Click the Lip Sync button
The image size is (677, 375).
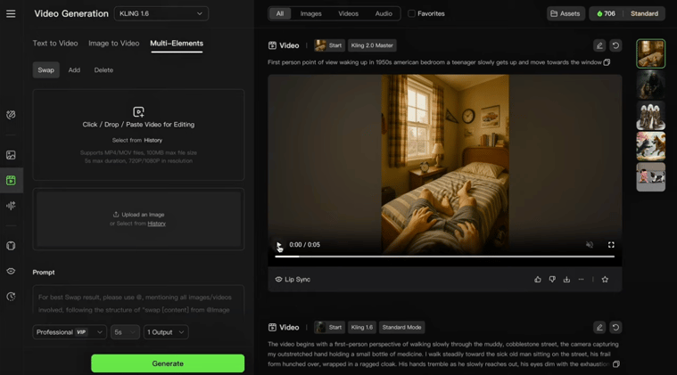click(x=293, y=280)
